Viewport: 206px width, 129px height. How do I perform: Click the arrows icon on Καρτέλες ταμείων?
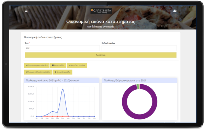coord(69,65)
